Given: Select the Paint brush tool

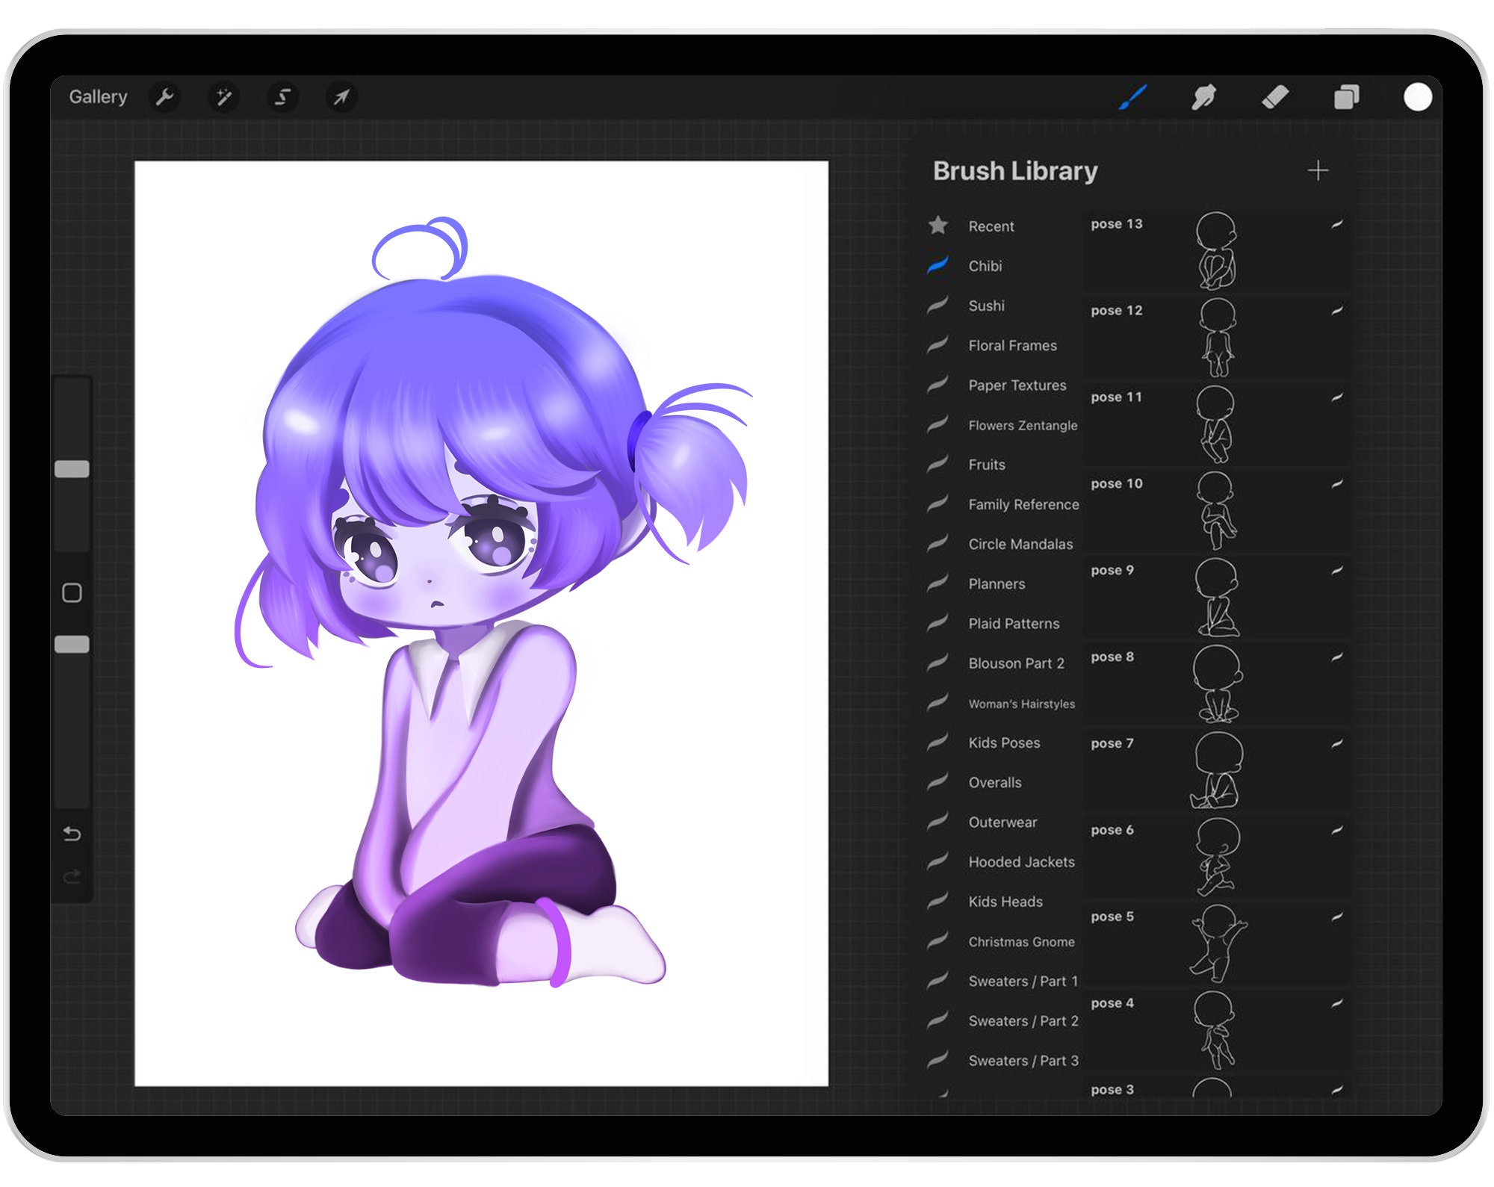Looking at the screenshot, I should tap(1132, 97).
